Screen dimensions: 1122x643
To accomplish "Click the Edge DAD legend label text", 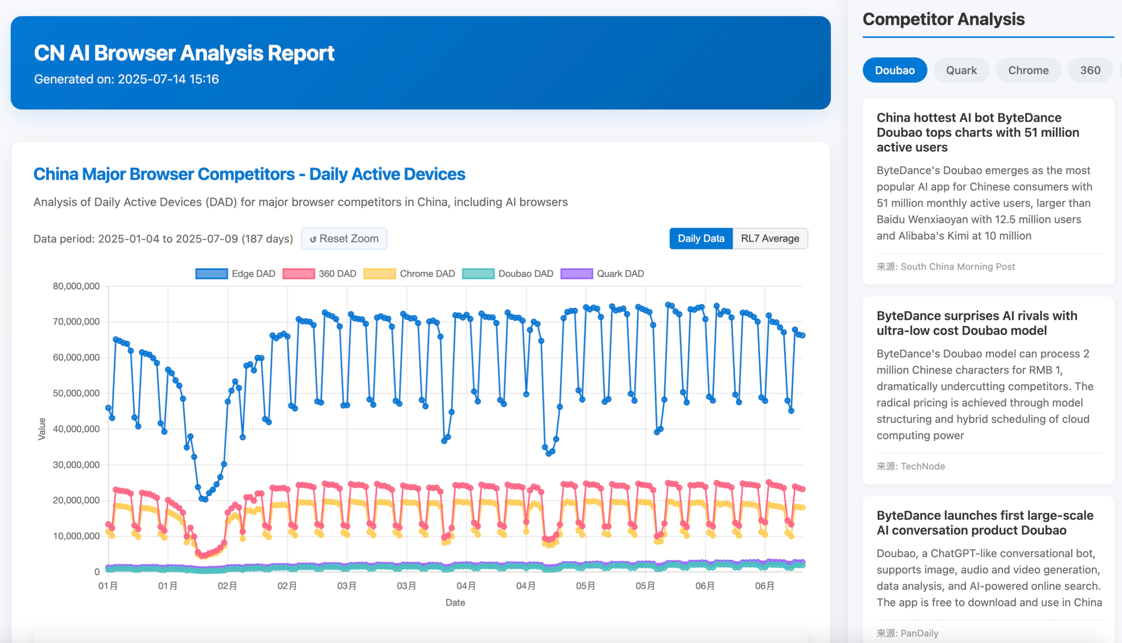I will [x=254, y=274].
